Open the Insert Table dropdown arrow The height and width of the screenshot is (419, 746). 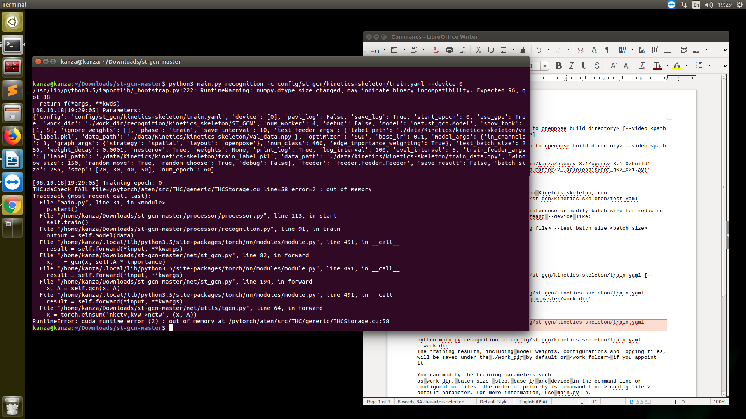(632, 50)
